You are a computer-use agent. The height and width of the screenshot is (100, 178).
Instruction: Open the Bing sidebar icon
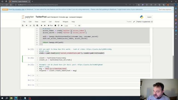pos(176,5)
